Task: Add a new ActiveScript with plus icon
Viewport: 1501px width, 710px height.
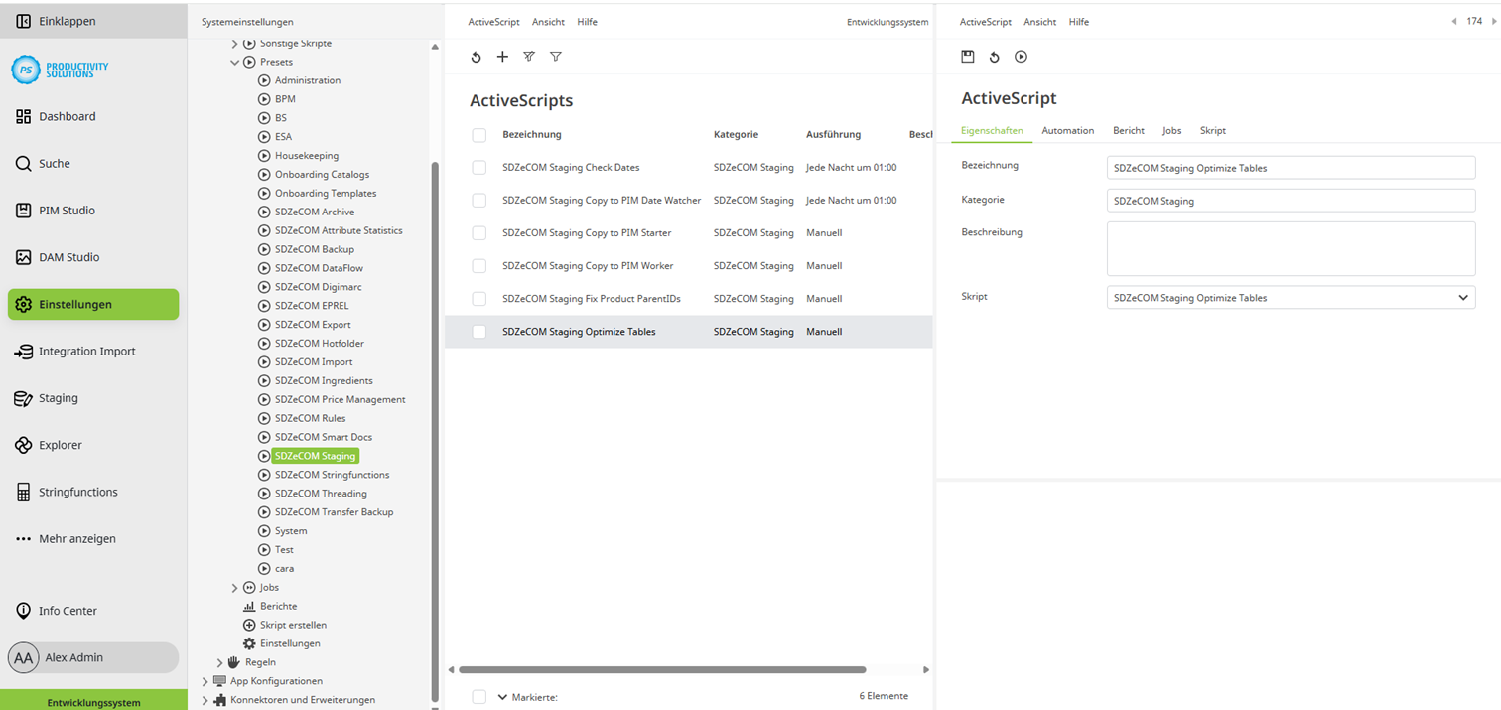Action: (502, 57)
